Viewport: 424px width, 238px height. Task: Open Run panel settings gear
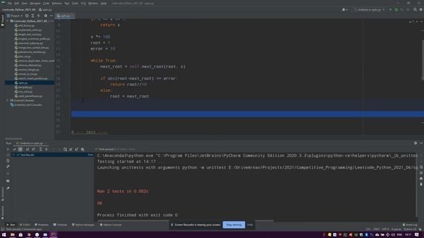pos(415,143)
